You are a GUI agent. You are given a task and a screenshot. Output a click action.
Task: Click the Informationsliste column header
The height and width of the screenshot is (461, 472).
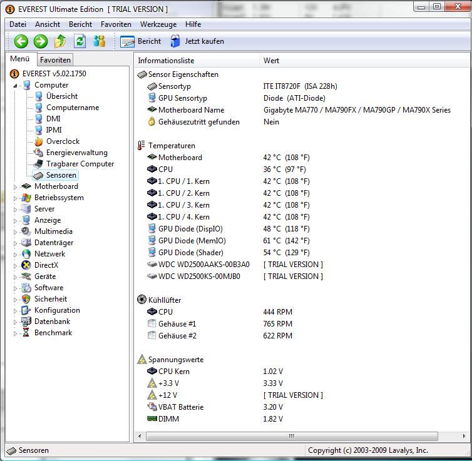pyautogui.click(x=197, y=61)
